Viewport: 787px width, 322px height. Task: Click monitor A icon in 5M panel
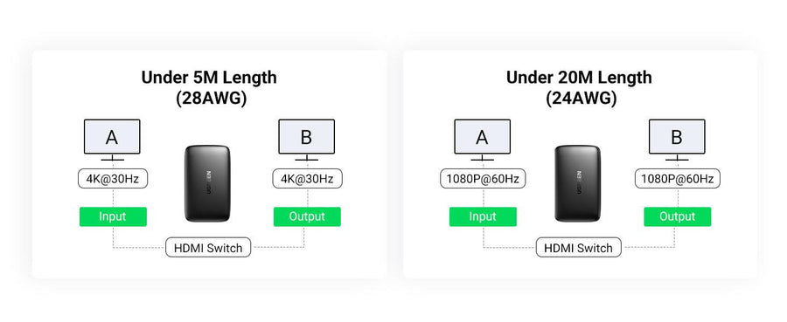112,140
